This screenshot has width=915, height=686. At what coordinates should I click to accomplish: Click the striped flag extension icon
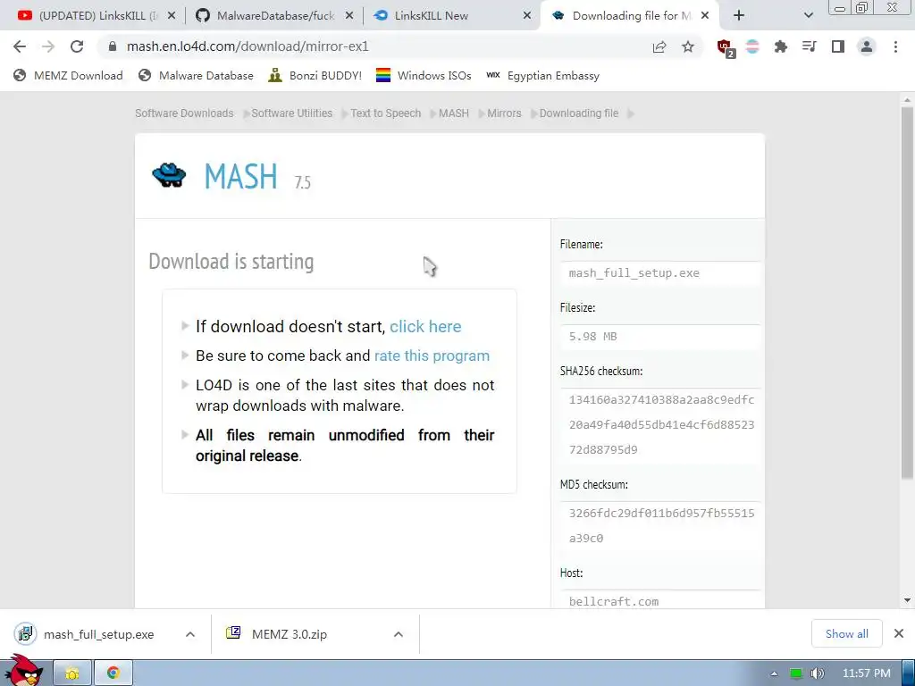(x=752, y=46)
